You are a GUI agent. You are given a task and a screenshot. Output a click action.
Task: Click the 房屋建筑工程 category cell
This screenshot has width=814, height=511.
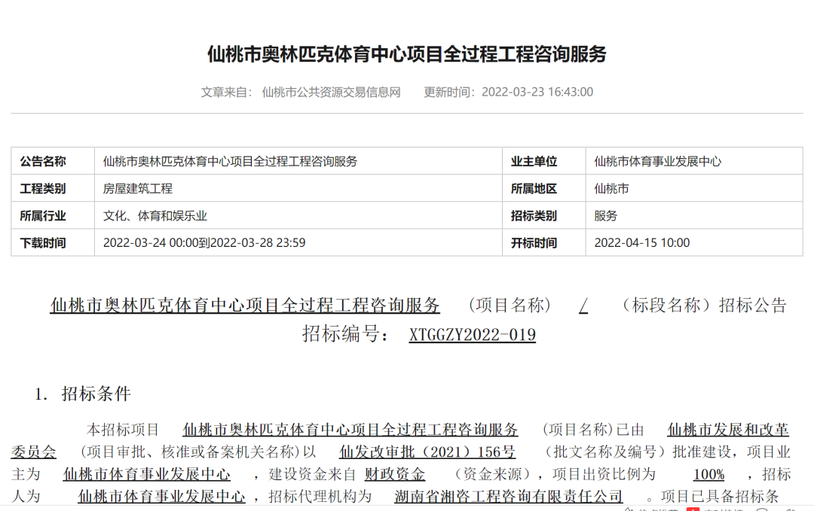pos(138,188)
